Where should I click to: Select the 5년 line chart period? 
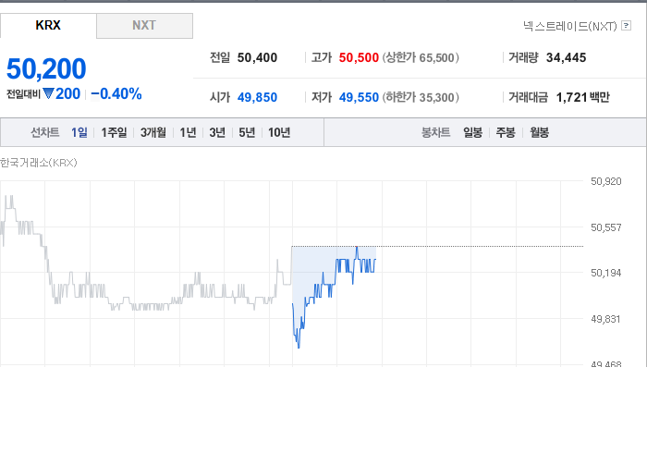247,132
